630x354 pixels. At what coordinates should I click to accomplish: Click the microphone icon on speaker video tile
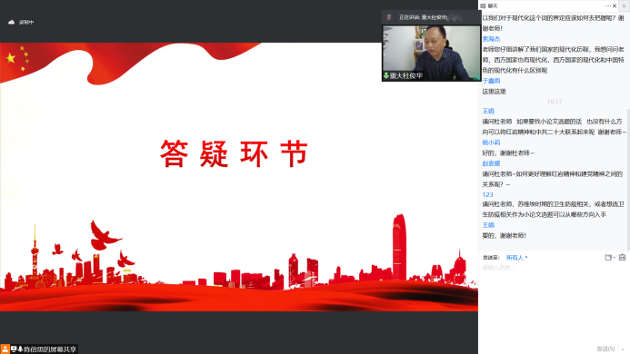[x=386, y=75]
